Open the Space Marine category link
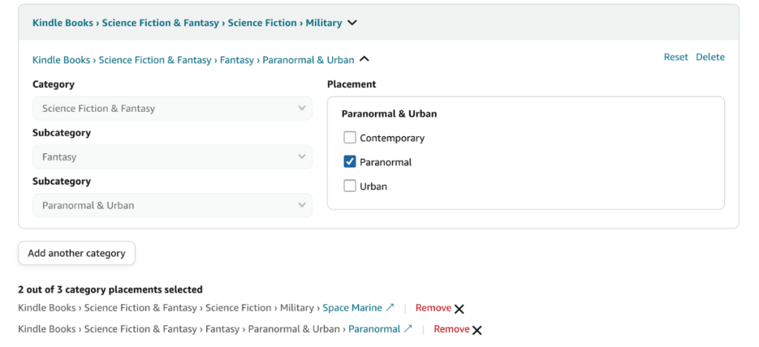Viewport: 759px width, 347px height. [x=352, y=308]
